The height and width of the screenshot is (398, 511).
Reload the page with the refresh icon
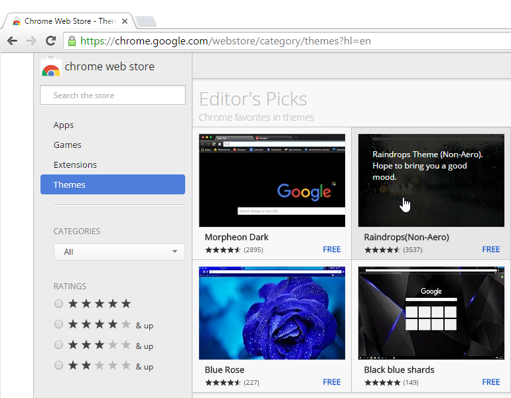point(50,41)
